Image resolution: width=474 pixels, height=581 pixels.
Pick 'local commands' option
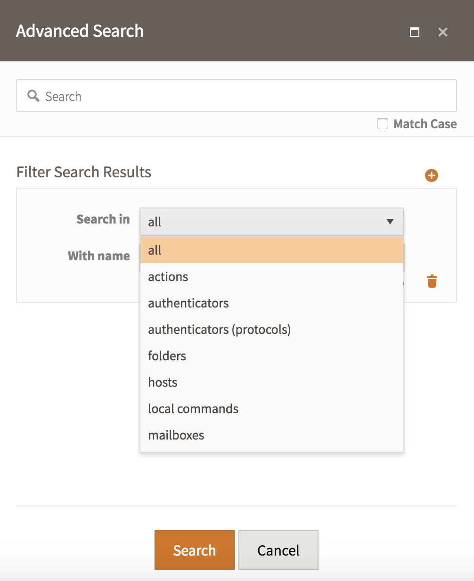272,408
